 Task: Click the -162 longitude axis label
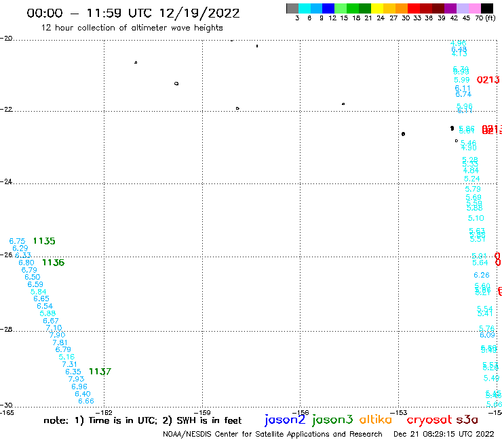pos(104,412)
